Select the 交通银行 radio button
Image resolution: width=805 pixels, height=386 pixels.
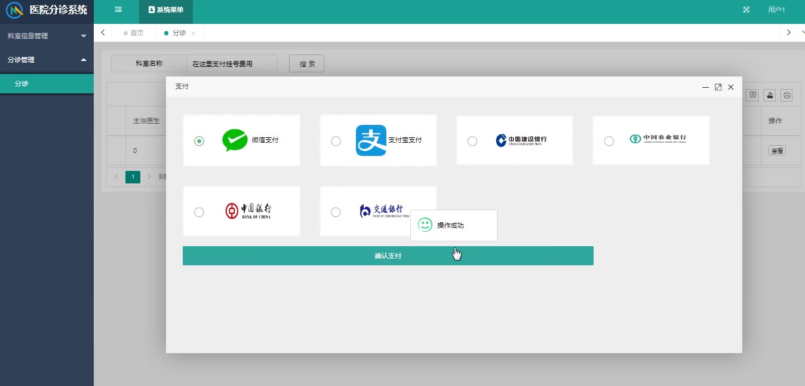point(336,212)
